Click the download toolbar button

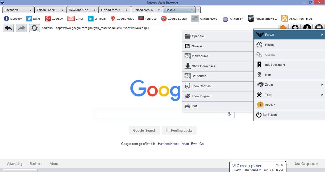(x=307, y=27)
